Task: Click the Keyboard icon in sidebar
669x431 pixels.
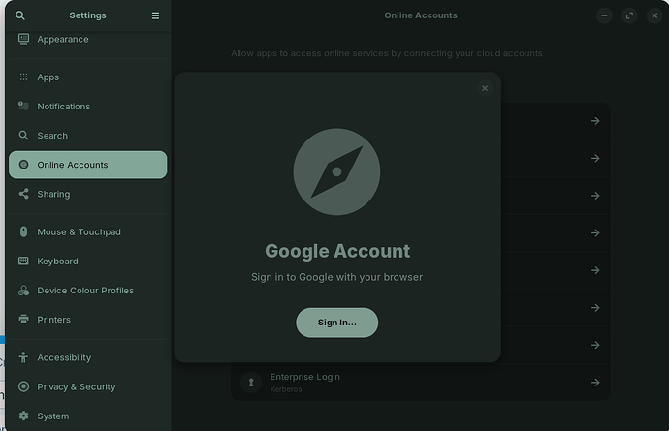Action: (23, 261)
